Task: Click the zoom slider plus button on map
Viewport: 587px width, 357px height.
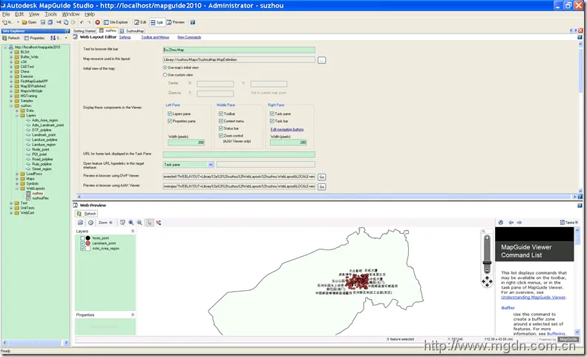Action: pos(487,238)
